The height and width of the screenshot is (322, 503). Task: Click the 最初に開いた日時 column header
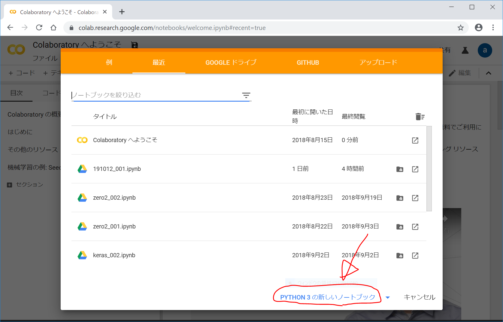pos(313,116)
